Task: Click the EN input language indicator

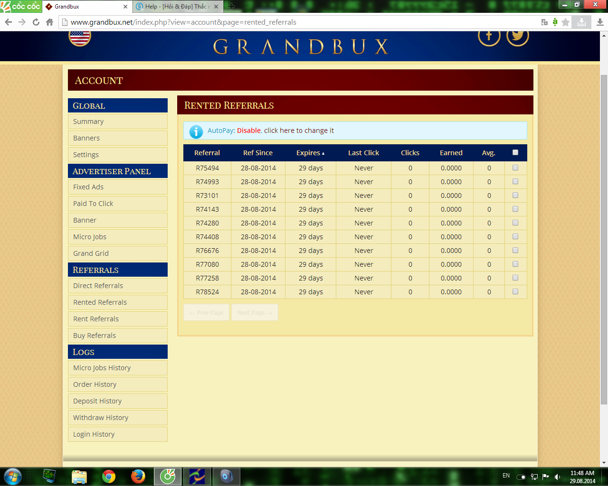Action: pos(506,476)
